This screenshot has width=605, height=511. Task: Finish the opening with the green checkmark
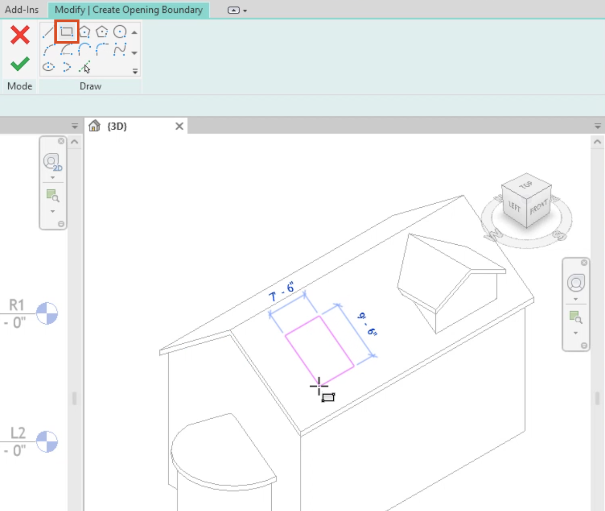[x=19, y=63]
